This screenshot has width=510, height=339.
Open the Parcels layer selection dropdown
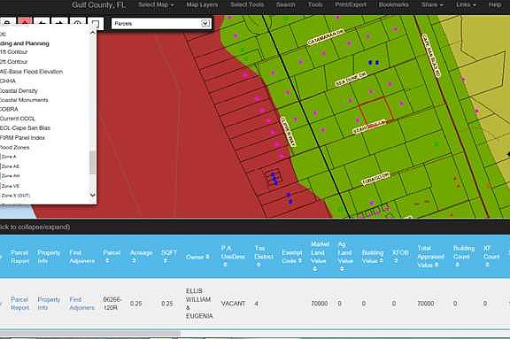click(x=161, y=23)
